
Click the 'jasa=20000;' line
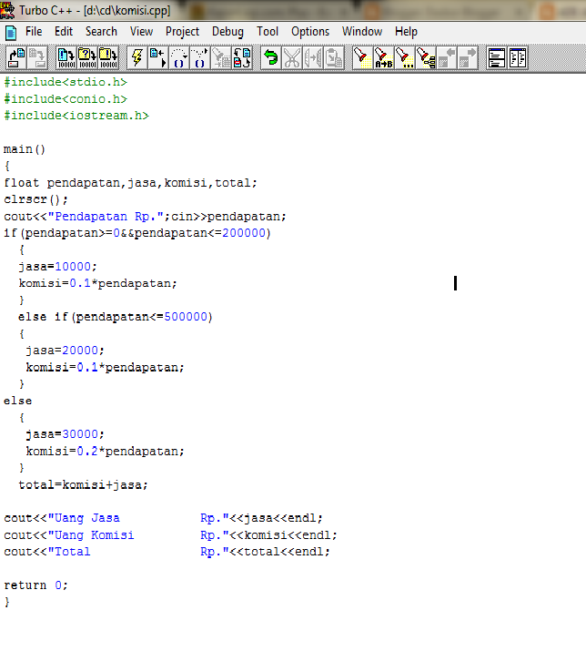pos(65,351)
